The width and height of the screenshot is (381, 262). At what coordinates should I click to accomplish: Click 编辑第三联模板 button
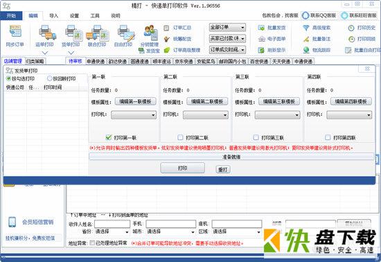click(x=279, y=101)
